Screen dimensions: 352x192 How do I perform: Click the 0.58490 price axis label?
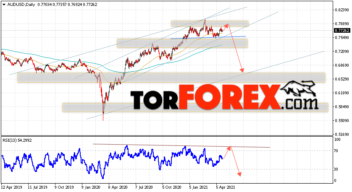342,107
